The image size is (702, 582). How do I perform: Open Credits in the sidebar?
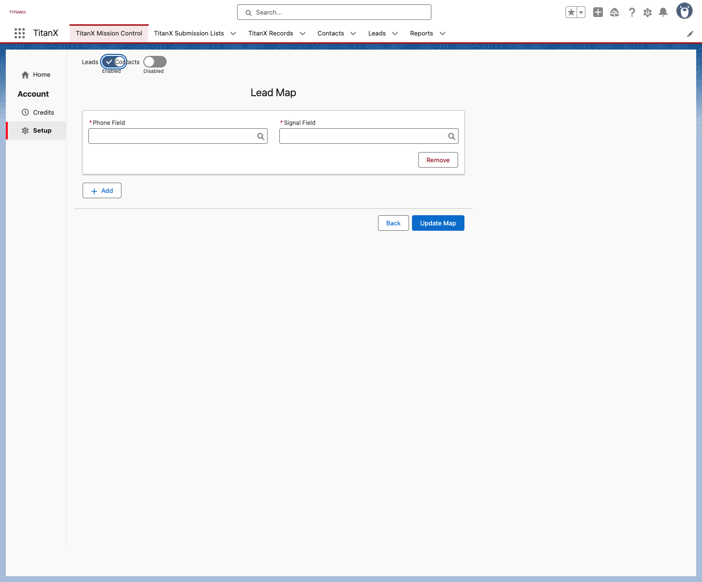[36, 112]
